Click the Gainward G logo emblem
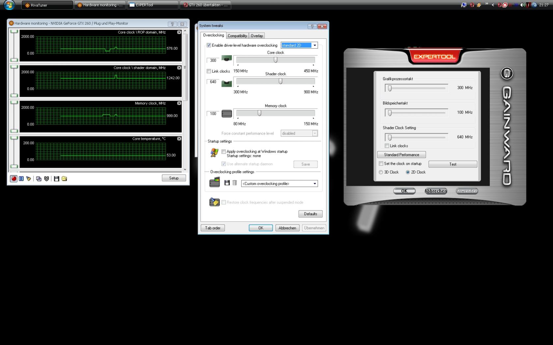This screenshot has height=345, width=553. (x=507, y=73)
